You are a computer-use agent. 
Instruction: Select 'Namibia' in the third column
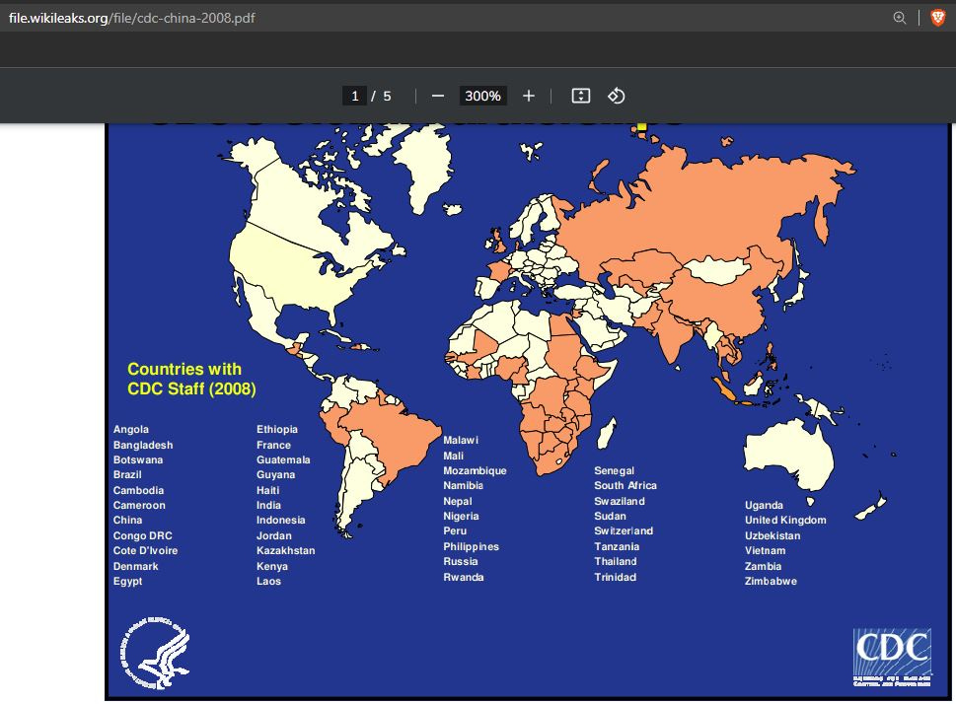[464, 486]
